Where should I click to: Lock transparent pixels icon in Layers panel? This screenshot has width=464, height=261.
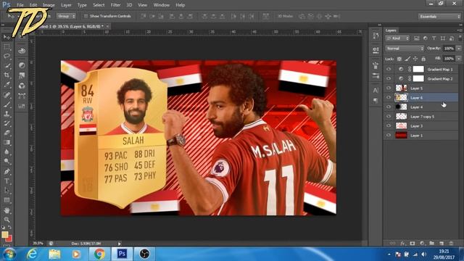click(399, 59)
